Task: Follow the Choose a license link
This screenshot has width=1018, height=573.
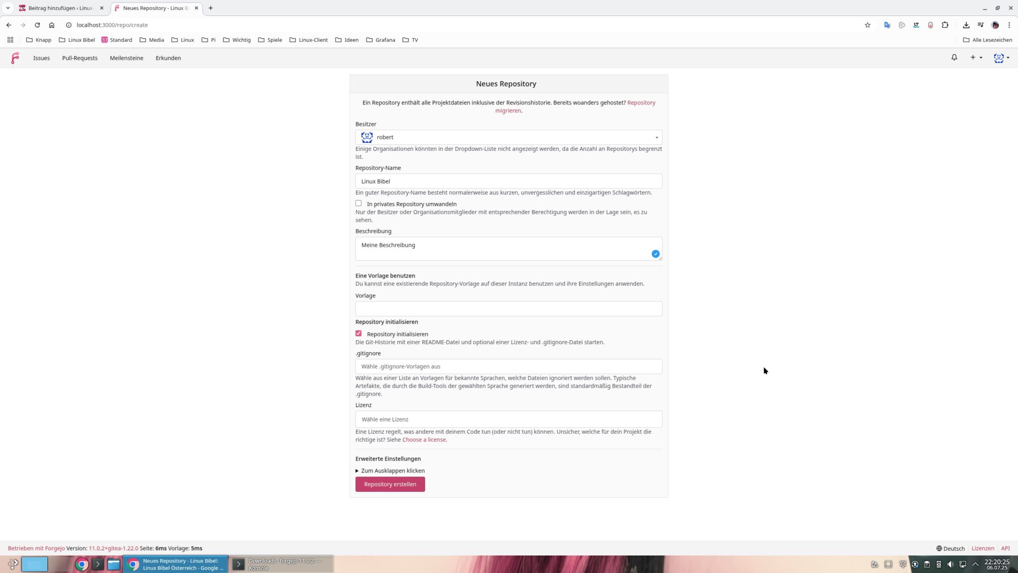Action: [424, 440]
